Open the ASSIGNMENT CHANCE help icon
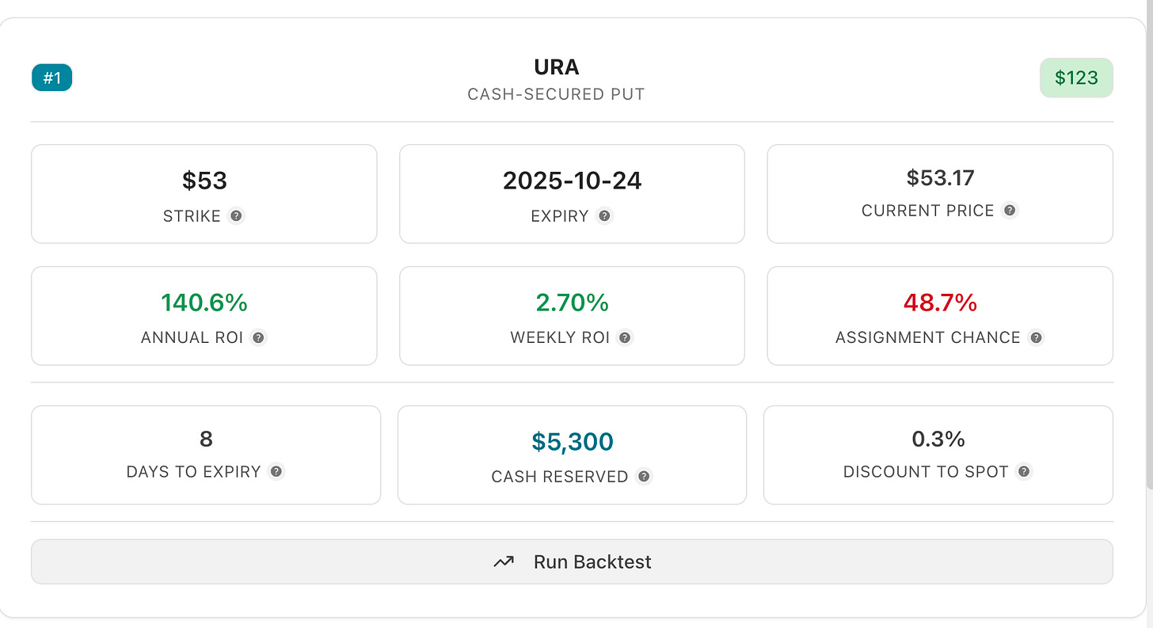 click(1036, 337)
